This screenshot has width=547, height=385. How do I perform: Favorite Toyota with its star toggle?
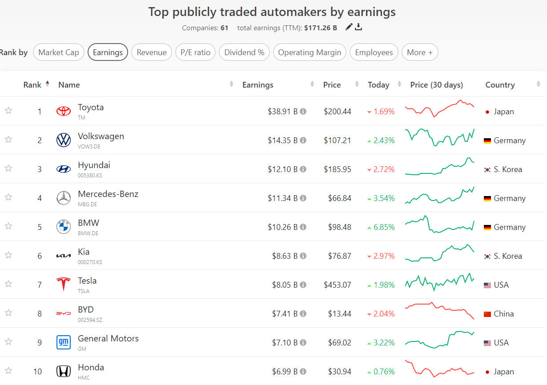(8, 111)
